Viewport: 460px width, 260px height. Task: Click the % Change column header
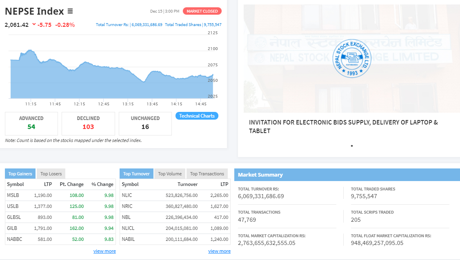[102, 184]
